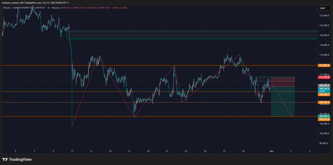Click the 122,000.0 price axis label
Image resolution: width=333 pixels, height=165 pixels.
coord(324,25)
